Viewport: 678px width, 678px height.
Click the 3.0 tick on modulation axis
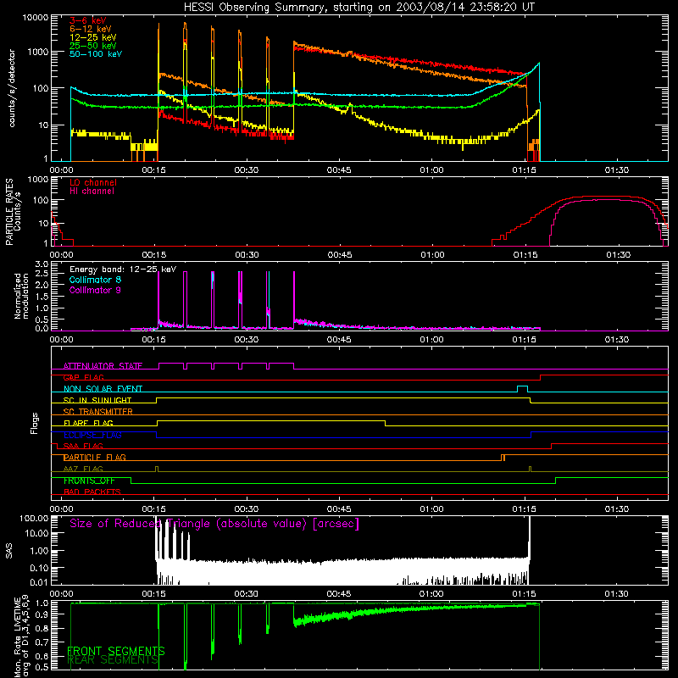click(x=42, y=264)
